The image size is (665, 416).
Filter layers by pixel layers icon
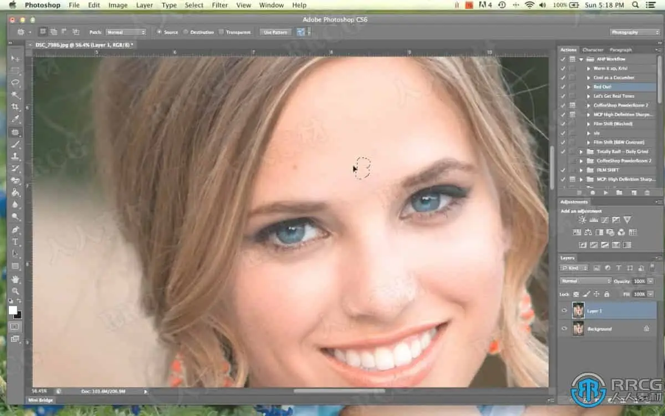[596, 268]
